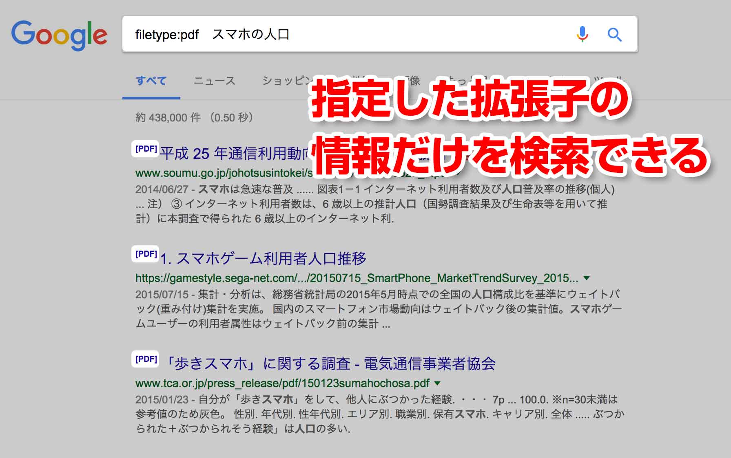Open the スマホゲーム利用者人口推移 result link

point(263,258)
